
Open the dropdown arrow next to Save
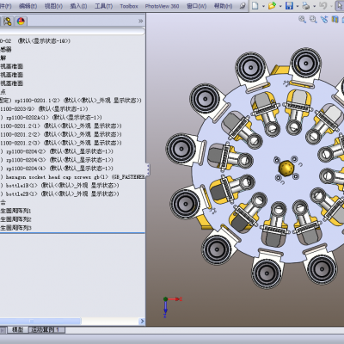(298, 6)
